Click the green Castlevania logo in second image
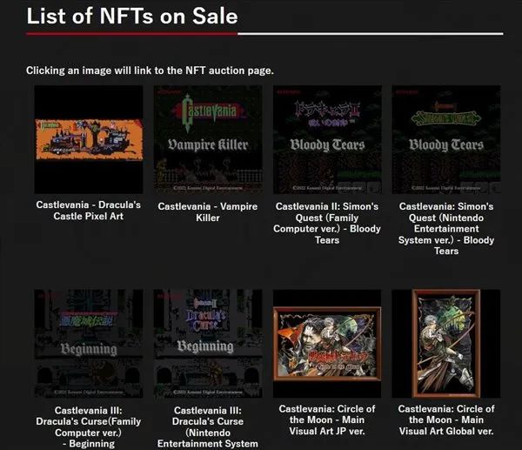 click(209, 111)
